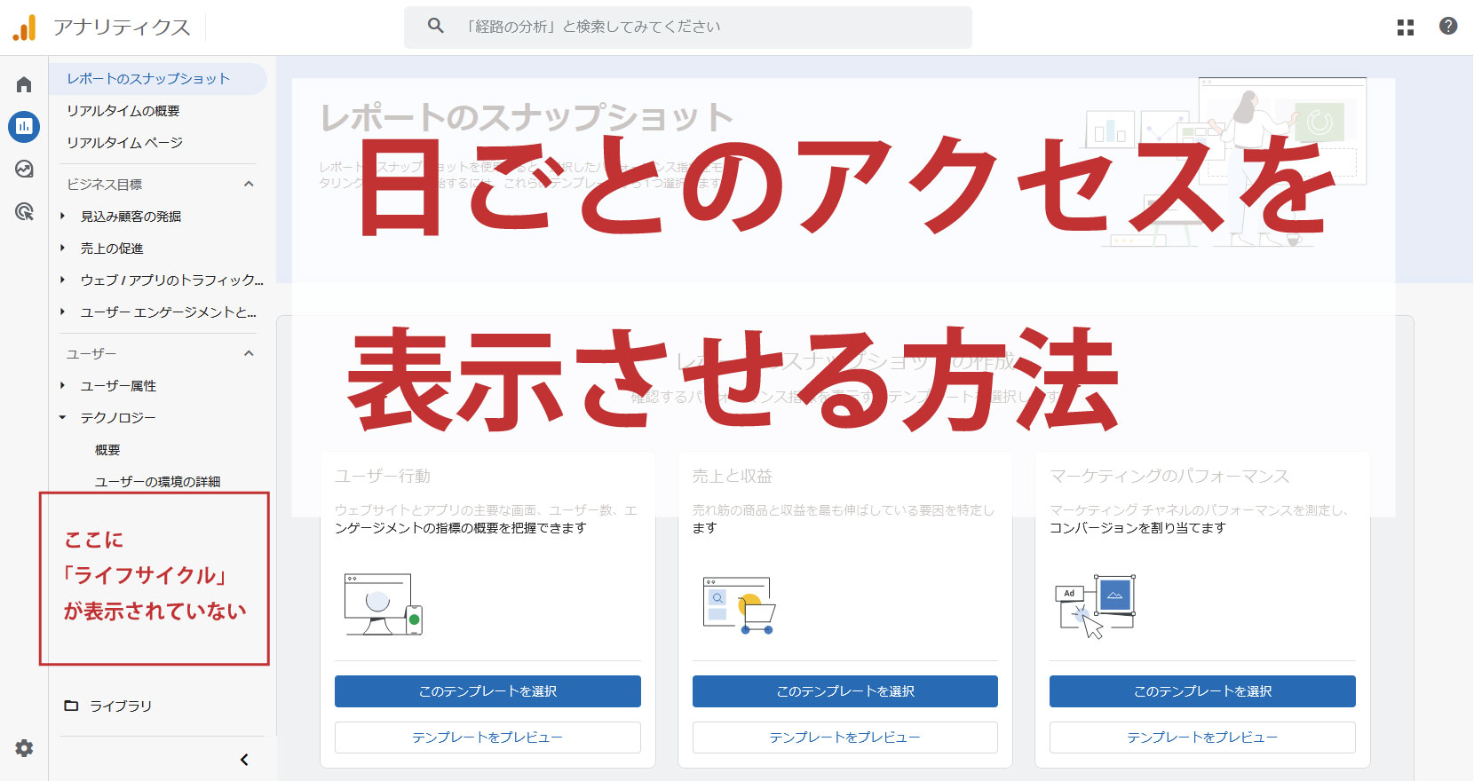Open リアルタイム ページ report
The height and width of the screenshot is (781, 1474).
pyautogui.click(x=124, y=143)
